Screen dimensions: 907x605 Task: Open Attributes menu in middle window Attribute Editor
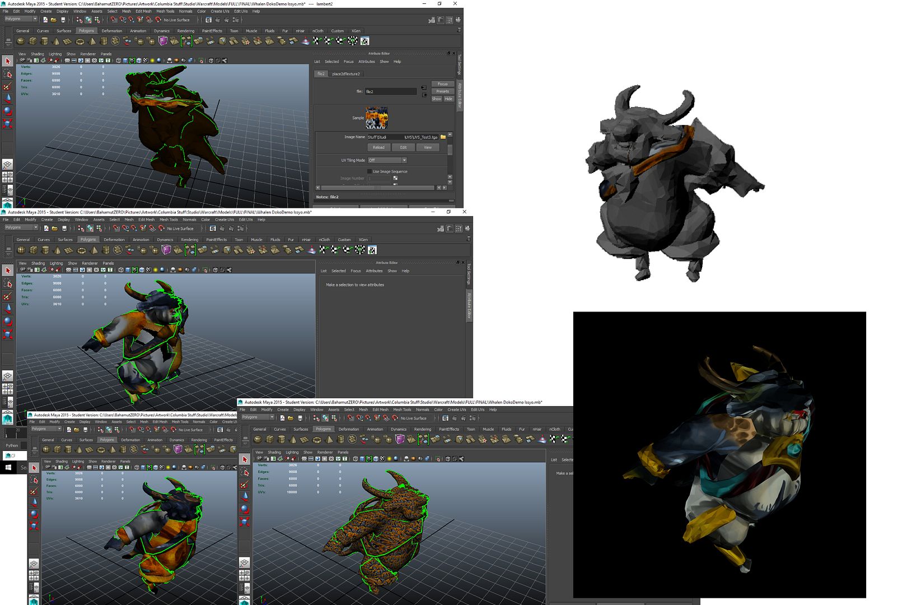pos(374,271)
